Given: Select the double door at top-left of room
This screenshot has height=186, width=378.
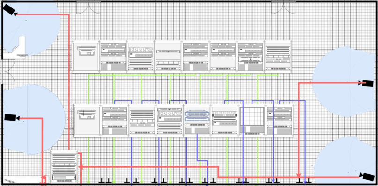Looking at the screenshot, I should pos(89,7).
